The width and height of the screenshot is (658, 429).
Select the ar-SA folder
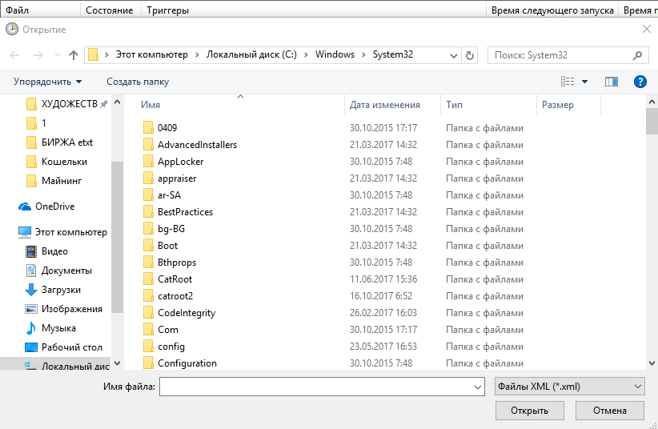[169, 195]
